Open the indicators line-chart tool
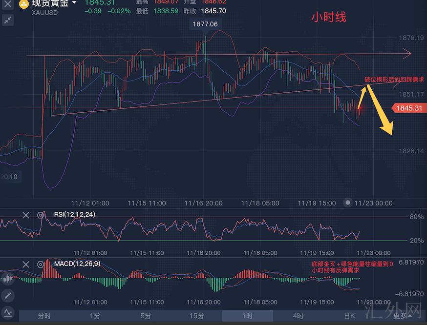427x325 pixels. coord(7,312)
